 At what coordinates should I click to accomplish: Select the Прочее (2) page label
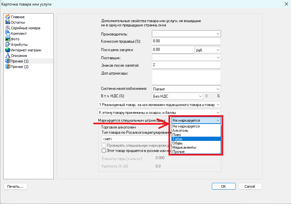pyautogui.click(x=20, y=67)
